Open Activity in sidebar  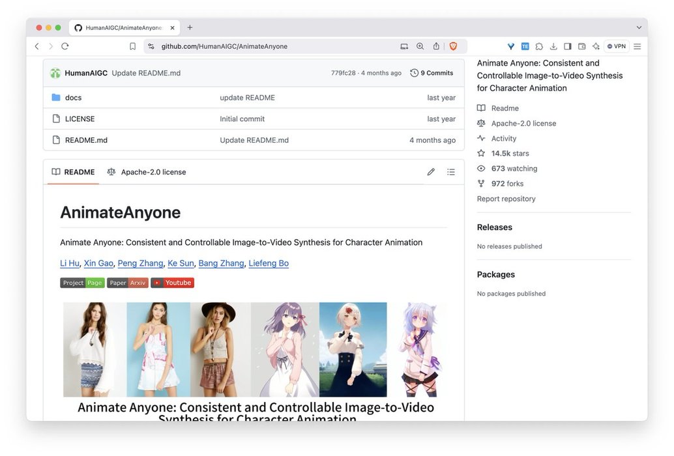(x=504, y=138)
